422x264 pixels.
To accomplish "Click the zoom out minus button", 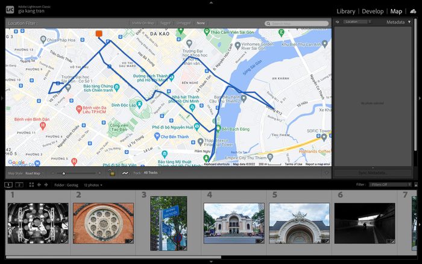I will click(x=53, y=174).
